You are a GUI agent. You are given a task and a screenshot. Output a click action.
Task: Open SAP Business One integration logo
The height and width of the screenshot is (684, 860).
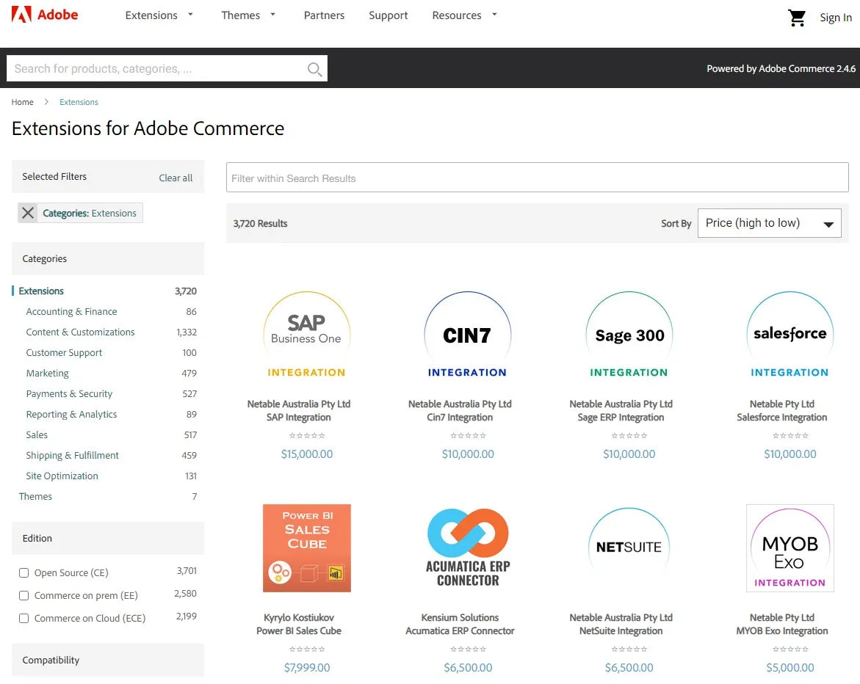pyautogui.click(x=306, y=335)
